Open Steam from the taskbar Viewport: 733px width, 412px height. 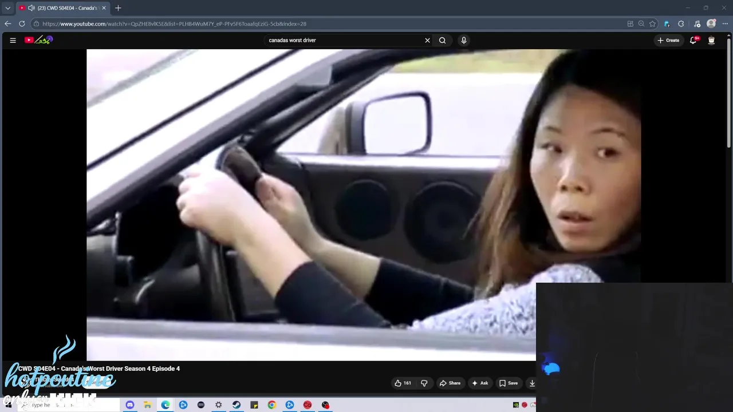pyautogui.click(x=236, y=405)
